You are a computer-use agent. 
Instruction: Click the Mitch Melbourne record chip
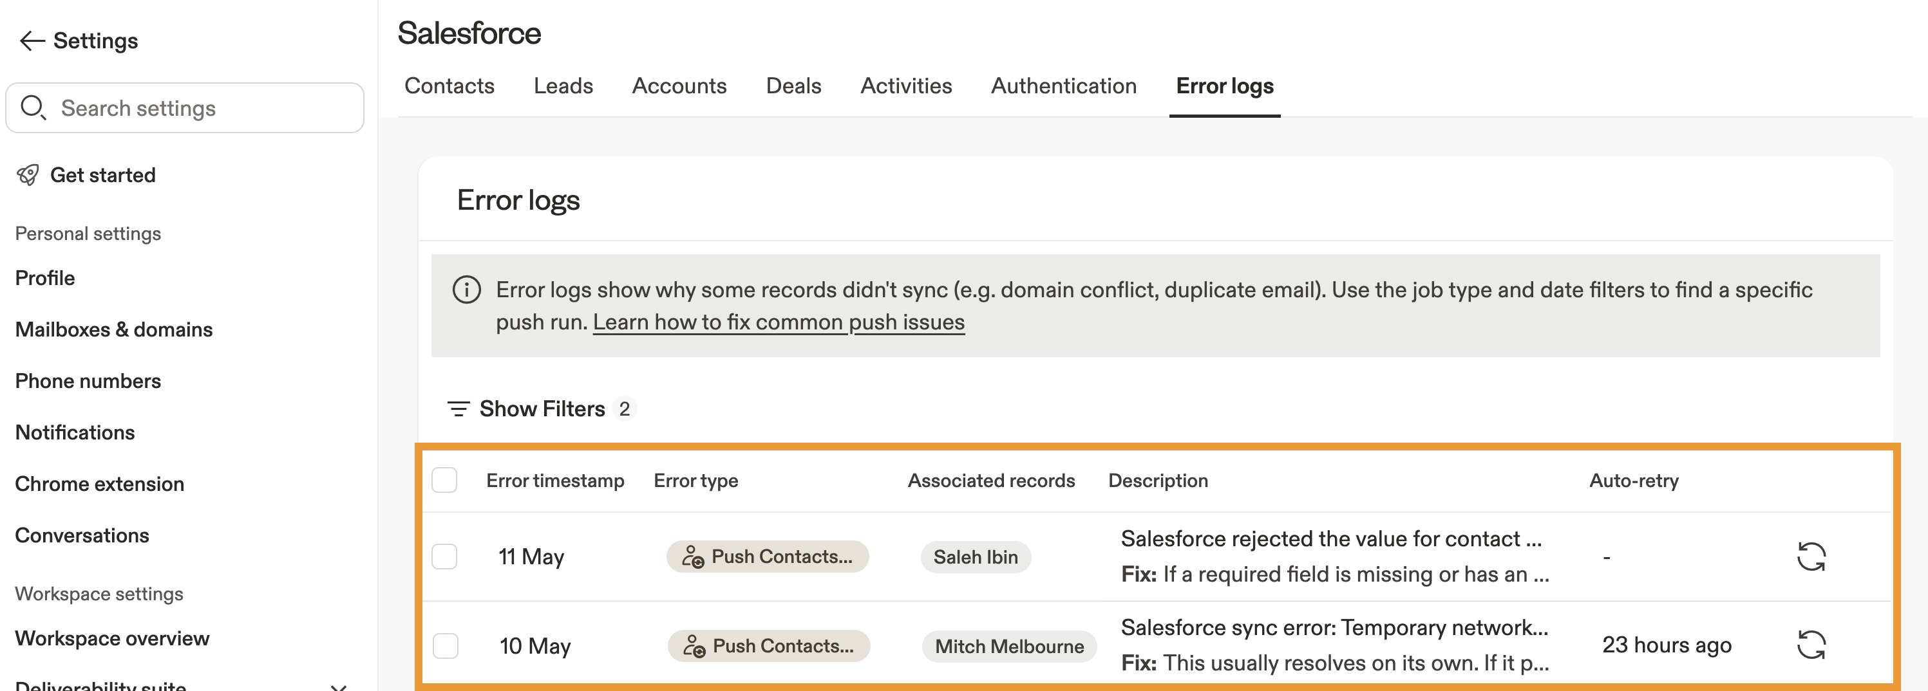[x=1009, y=646]
